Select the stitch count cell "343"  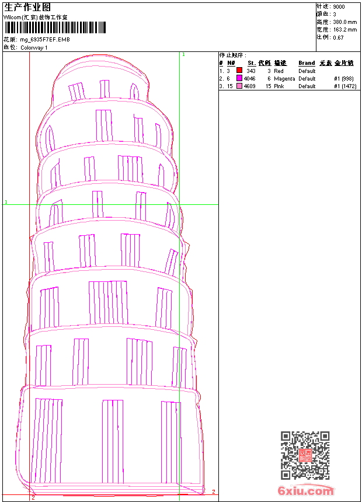251,71
